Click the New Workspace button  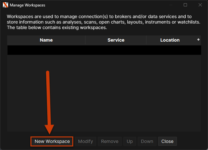coord(52,141)
